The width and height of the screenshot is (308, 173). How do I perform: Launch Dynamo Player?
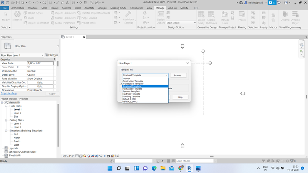[295, 17]
